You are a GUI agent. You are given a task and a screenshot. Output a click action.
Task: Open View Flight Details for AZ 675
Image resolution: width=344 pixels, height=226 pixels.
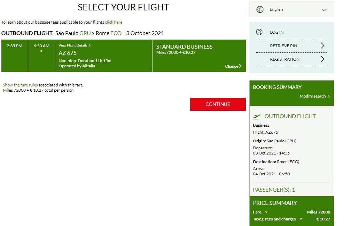pos(75,45)
